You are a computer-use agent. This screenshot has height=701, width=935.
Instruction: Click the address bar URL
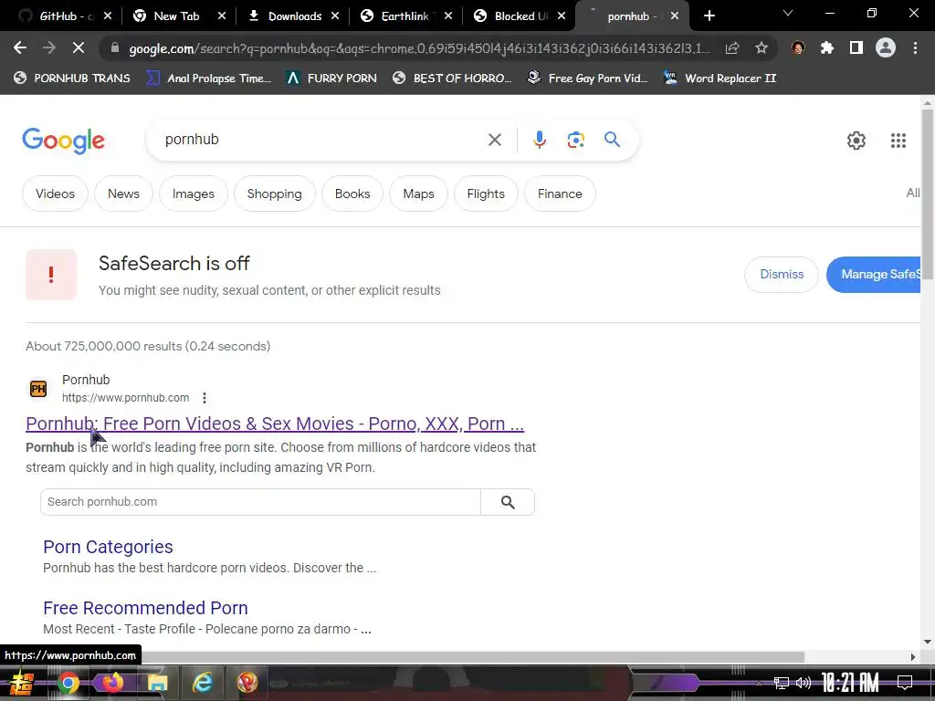[x=418, y=48]
